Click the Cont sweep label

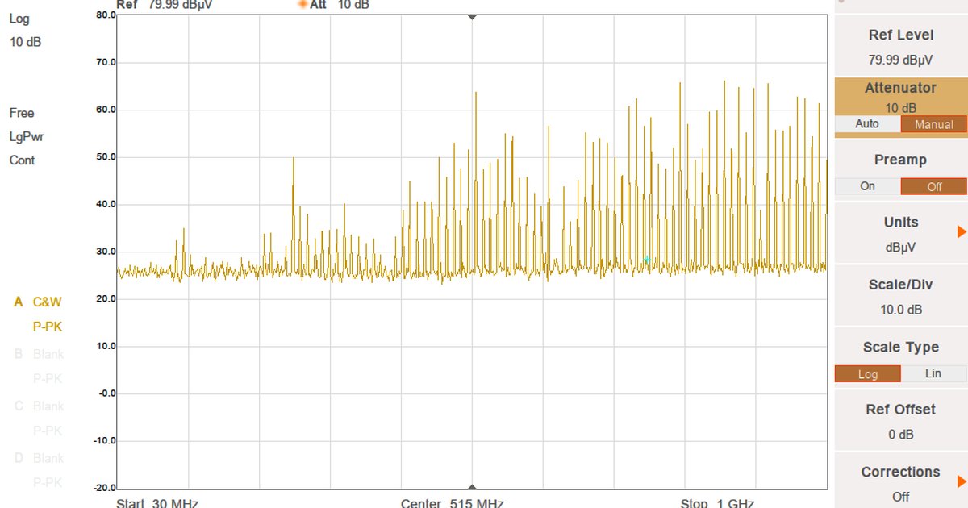click(22, 160)
